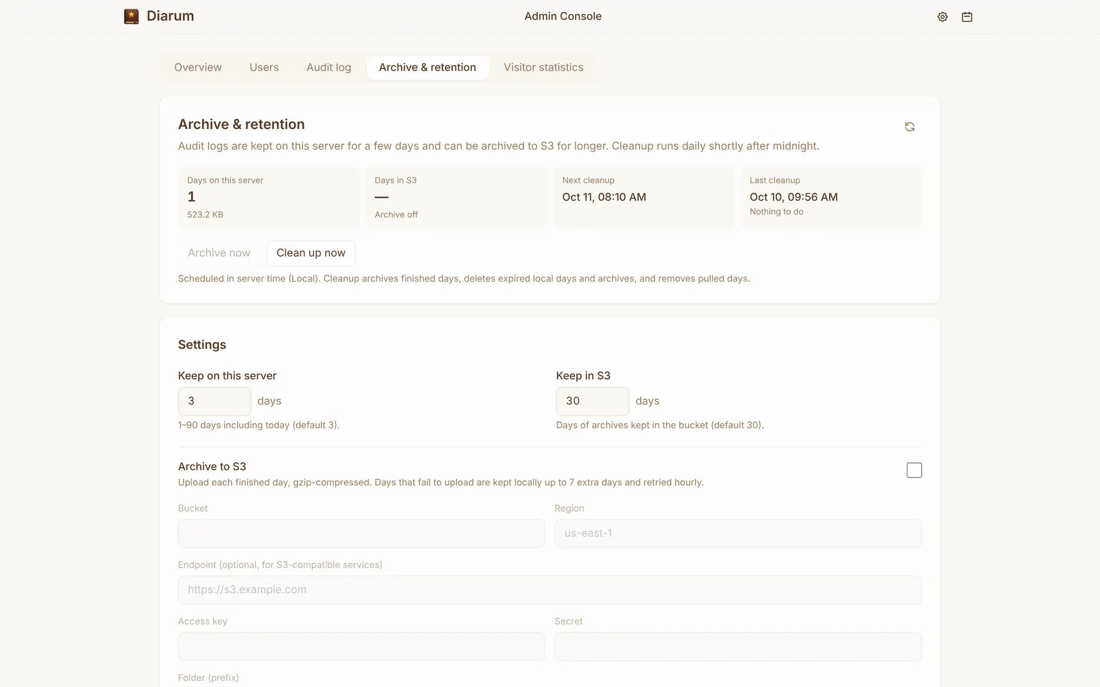This screenshot has width=1100, height=687.
Task: Click the Access key input field
Action: coord(361,646)
